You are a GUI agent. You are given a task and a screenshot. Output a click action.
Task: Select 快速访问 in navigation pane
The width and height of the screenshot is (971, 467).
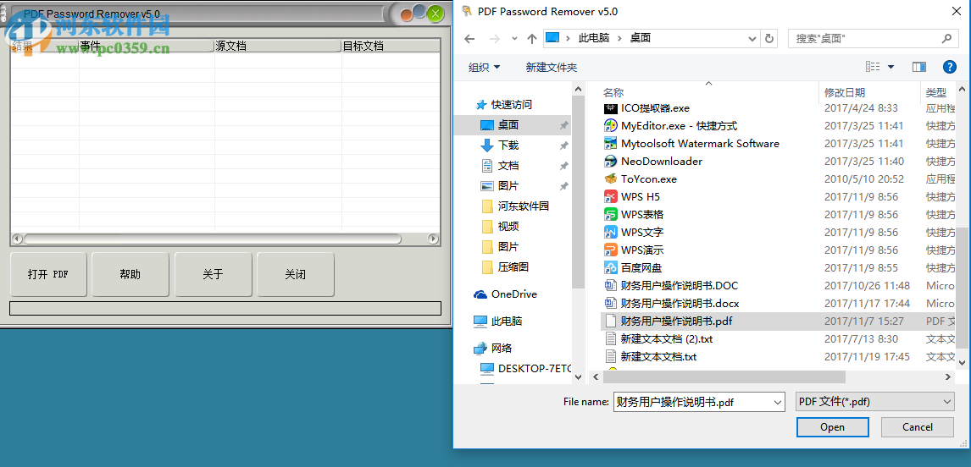click(512, 105)
